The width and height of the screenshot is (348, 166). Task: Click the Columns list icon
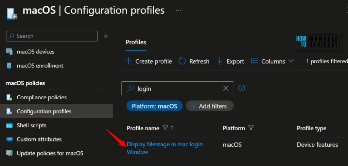254,61
